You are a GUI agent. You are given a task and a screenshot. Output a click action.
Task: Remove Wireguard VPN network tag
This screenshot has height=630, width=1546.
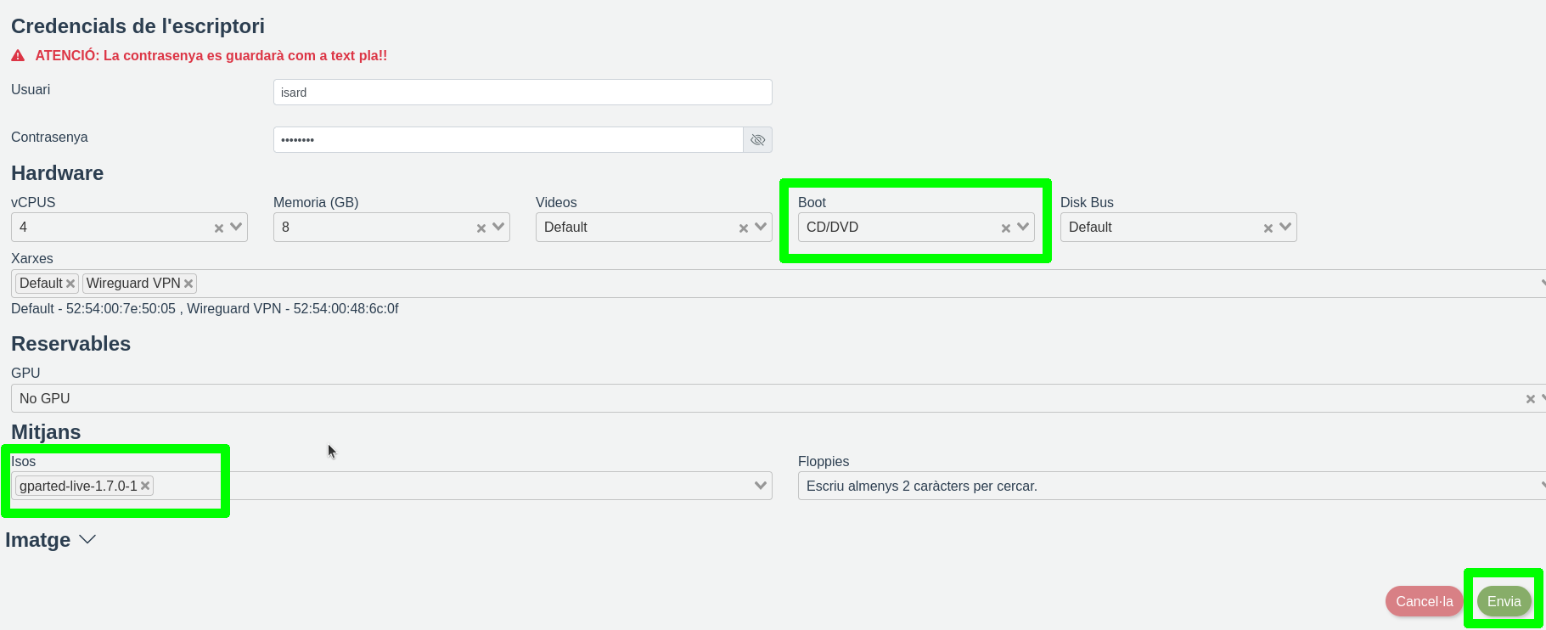pos(188,284)
